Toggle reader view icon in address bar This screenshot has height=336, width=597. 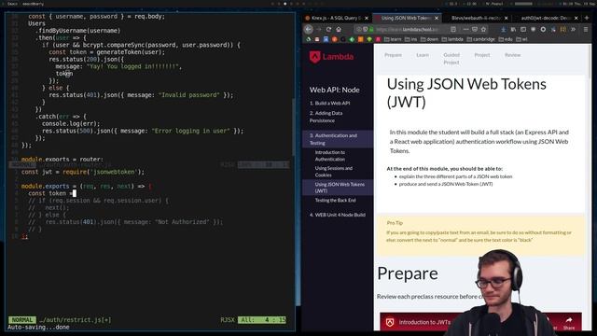(x=453, y=29)
